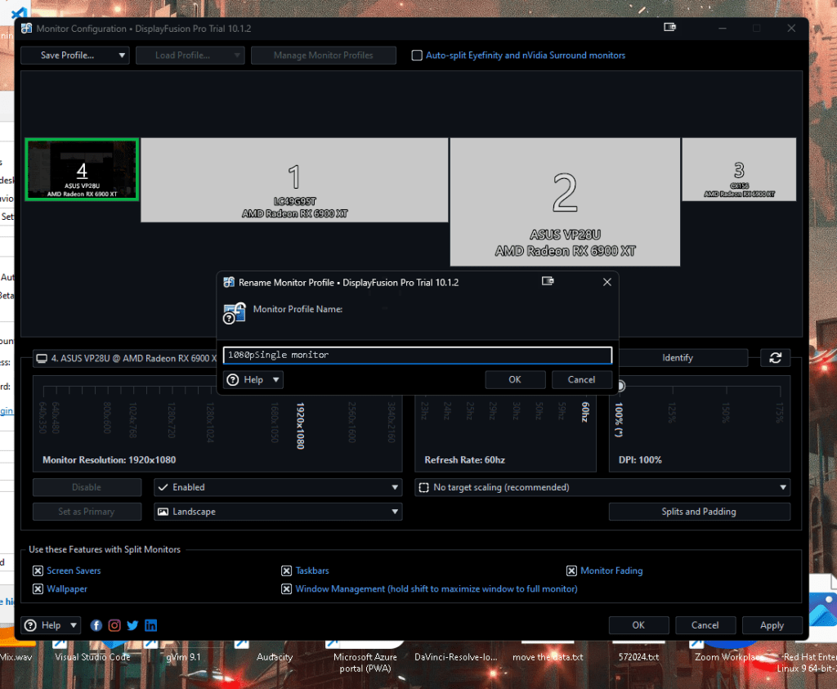Click the refresh monitors icon button
This screenshot has height=689, width=837.
(x=775, y=358)
